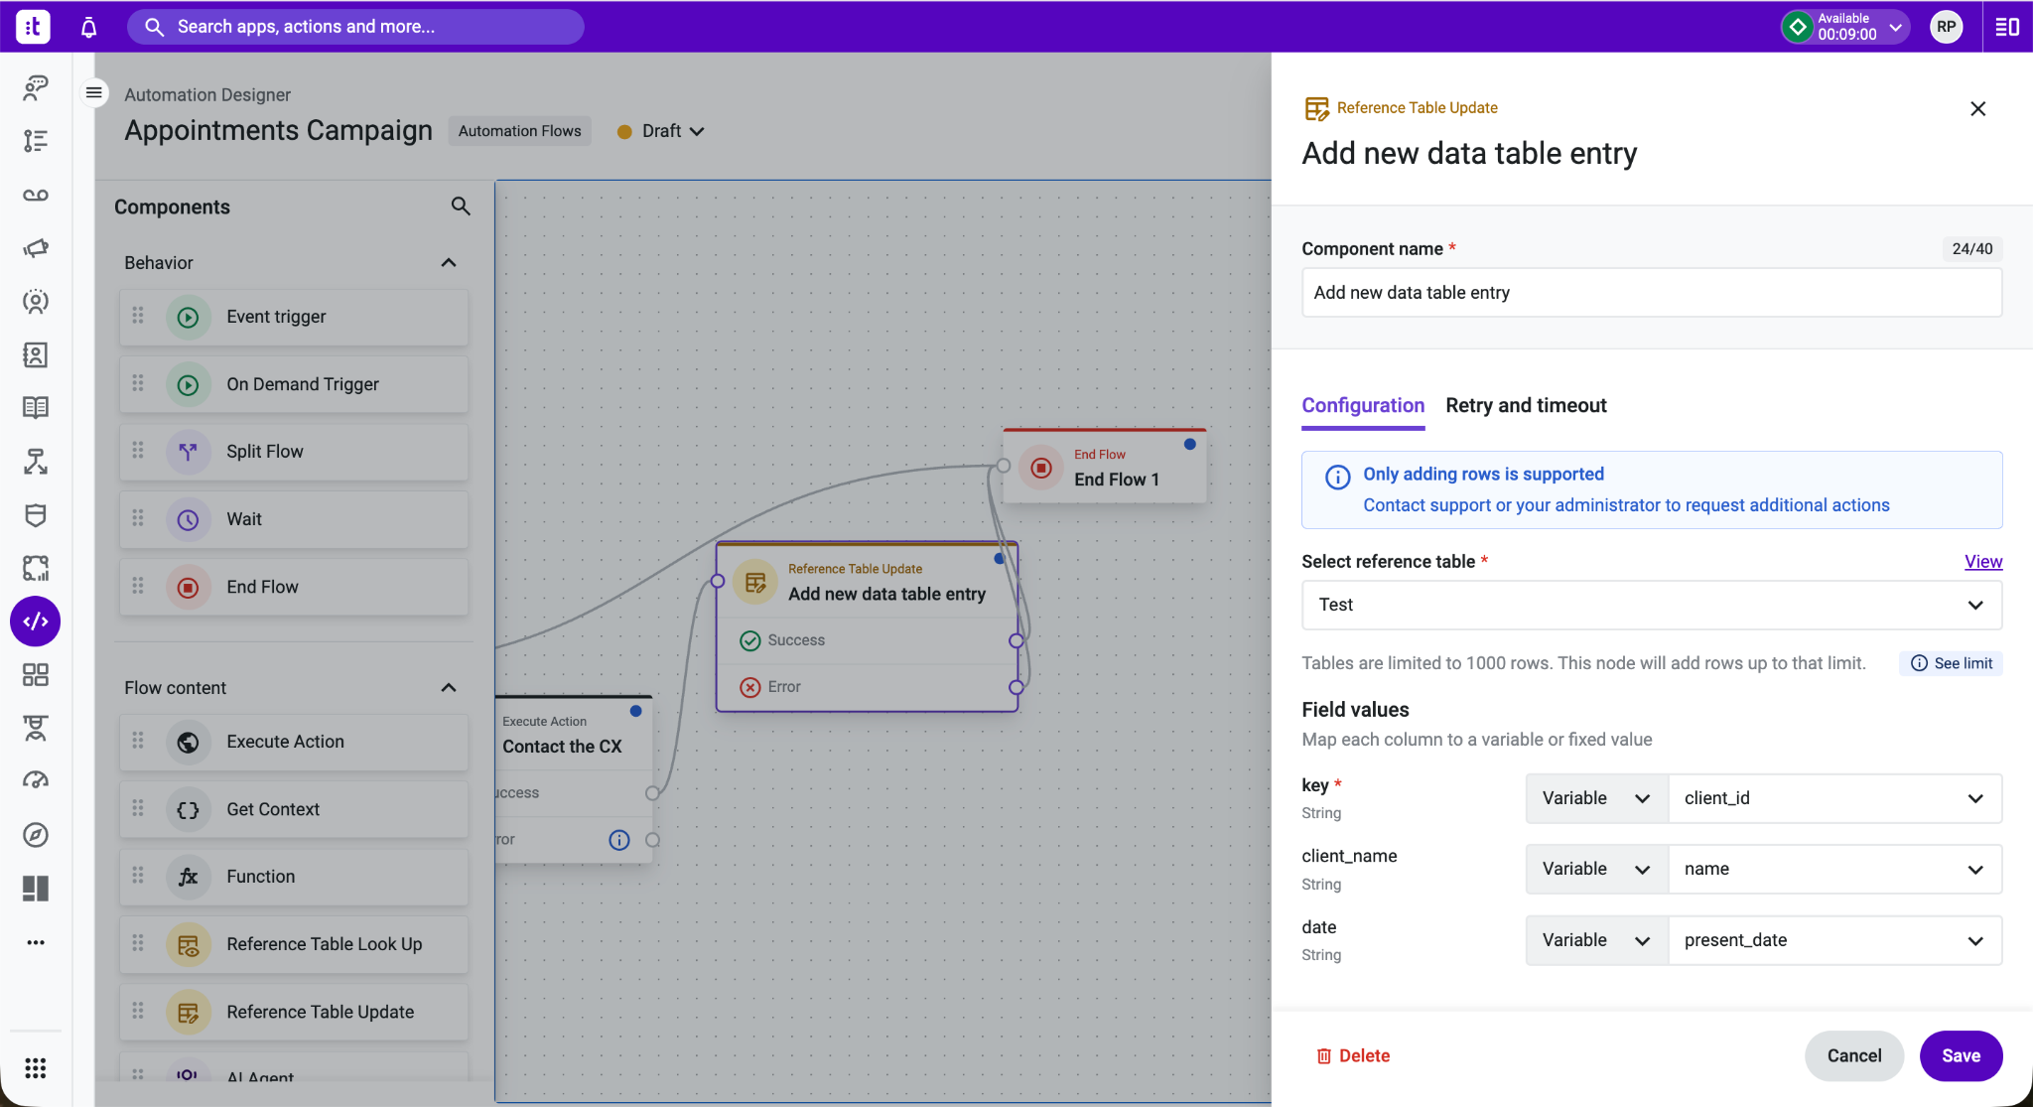Open the right side panel toggle icon

coord(2007,27)
